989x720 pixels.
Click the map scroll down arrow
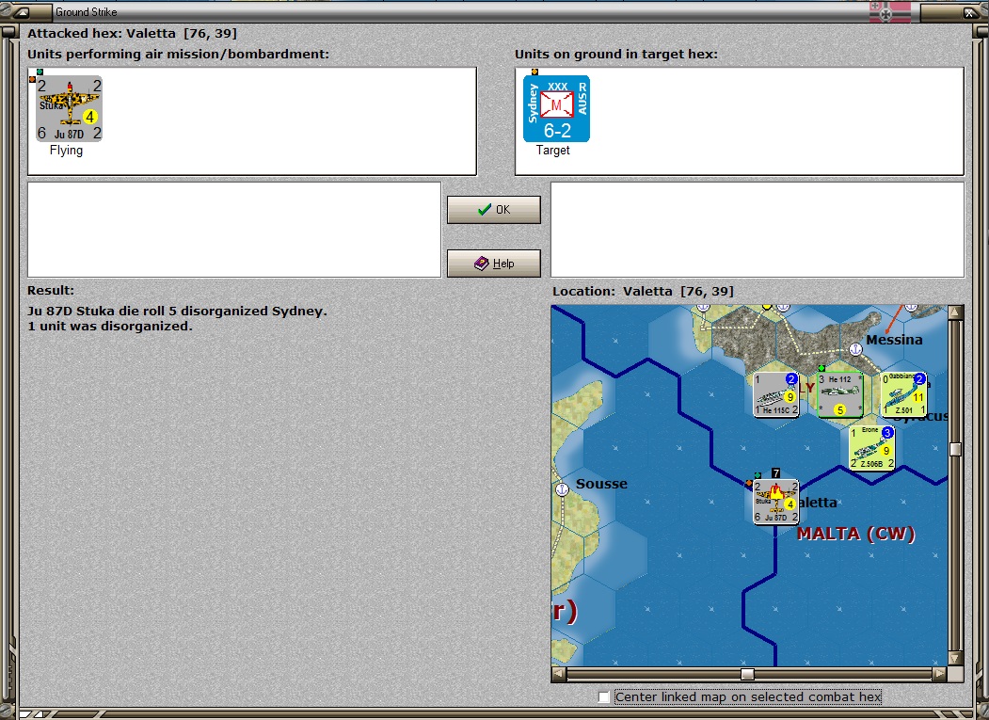pos(955,658)
